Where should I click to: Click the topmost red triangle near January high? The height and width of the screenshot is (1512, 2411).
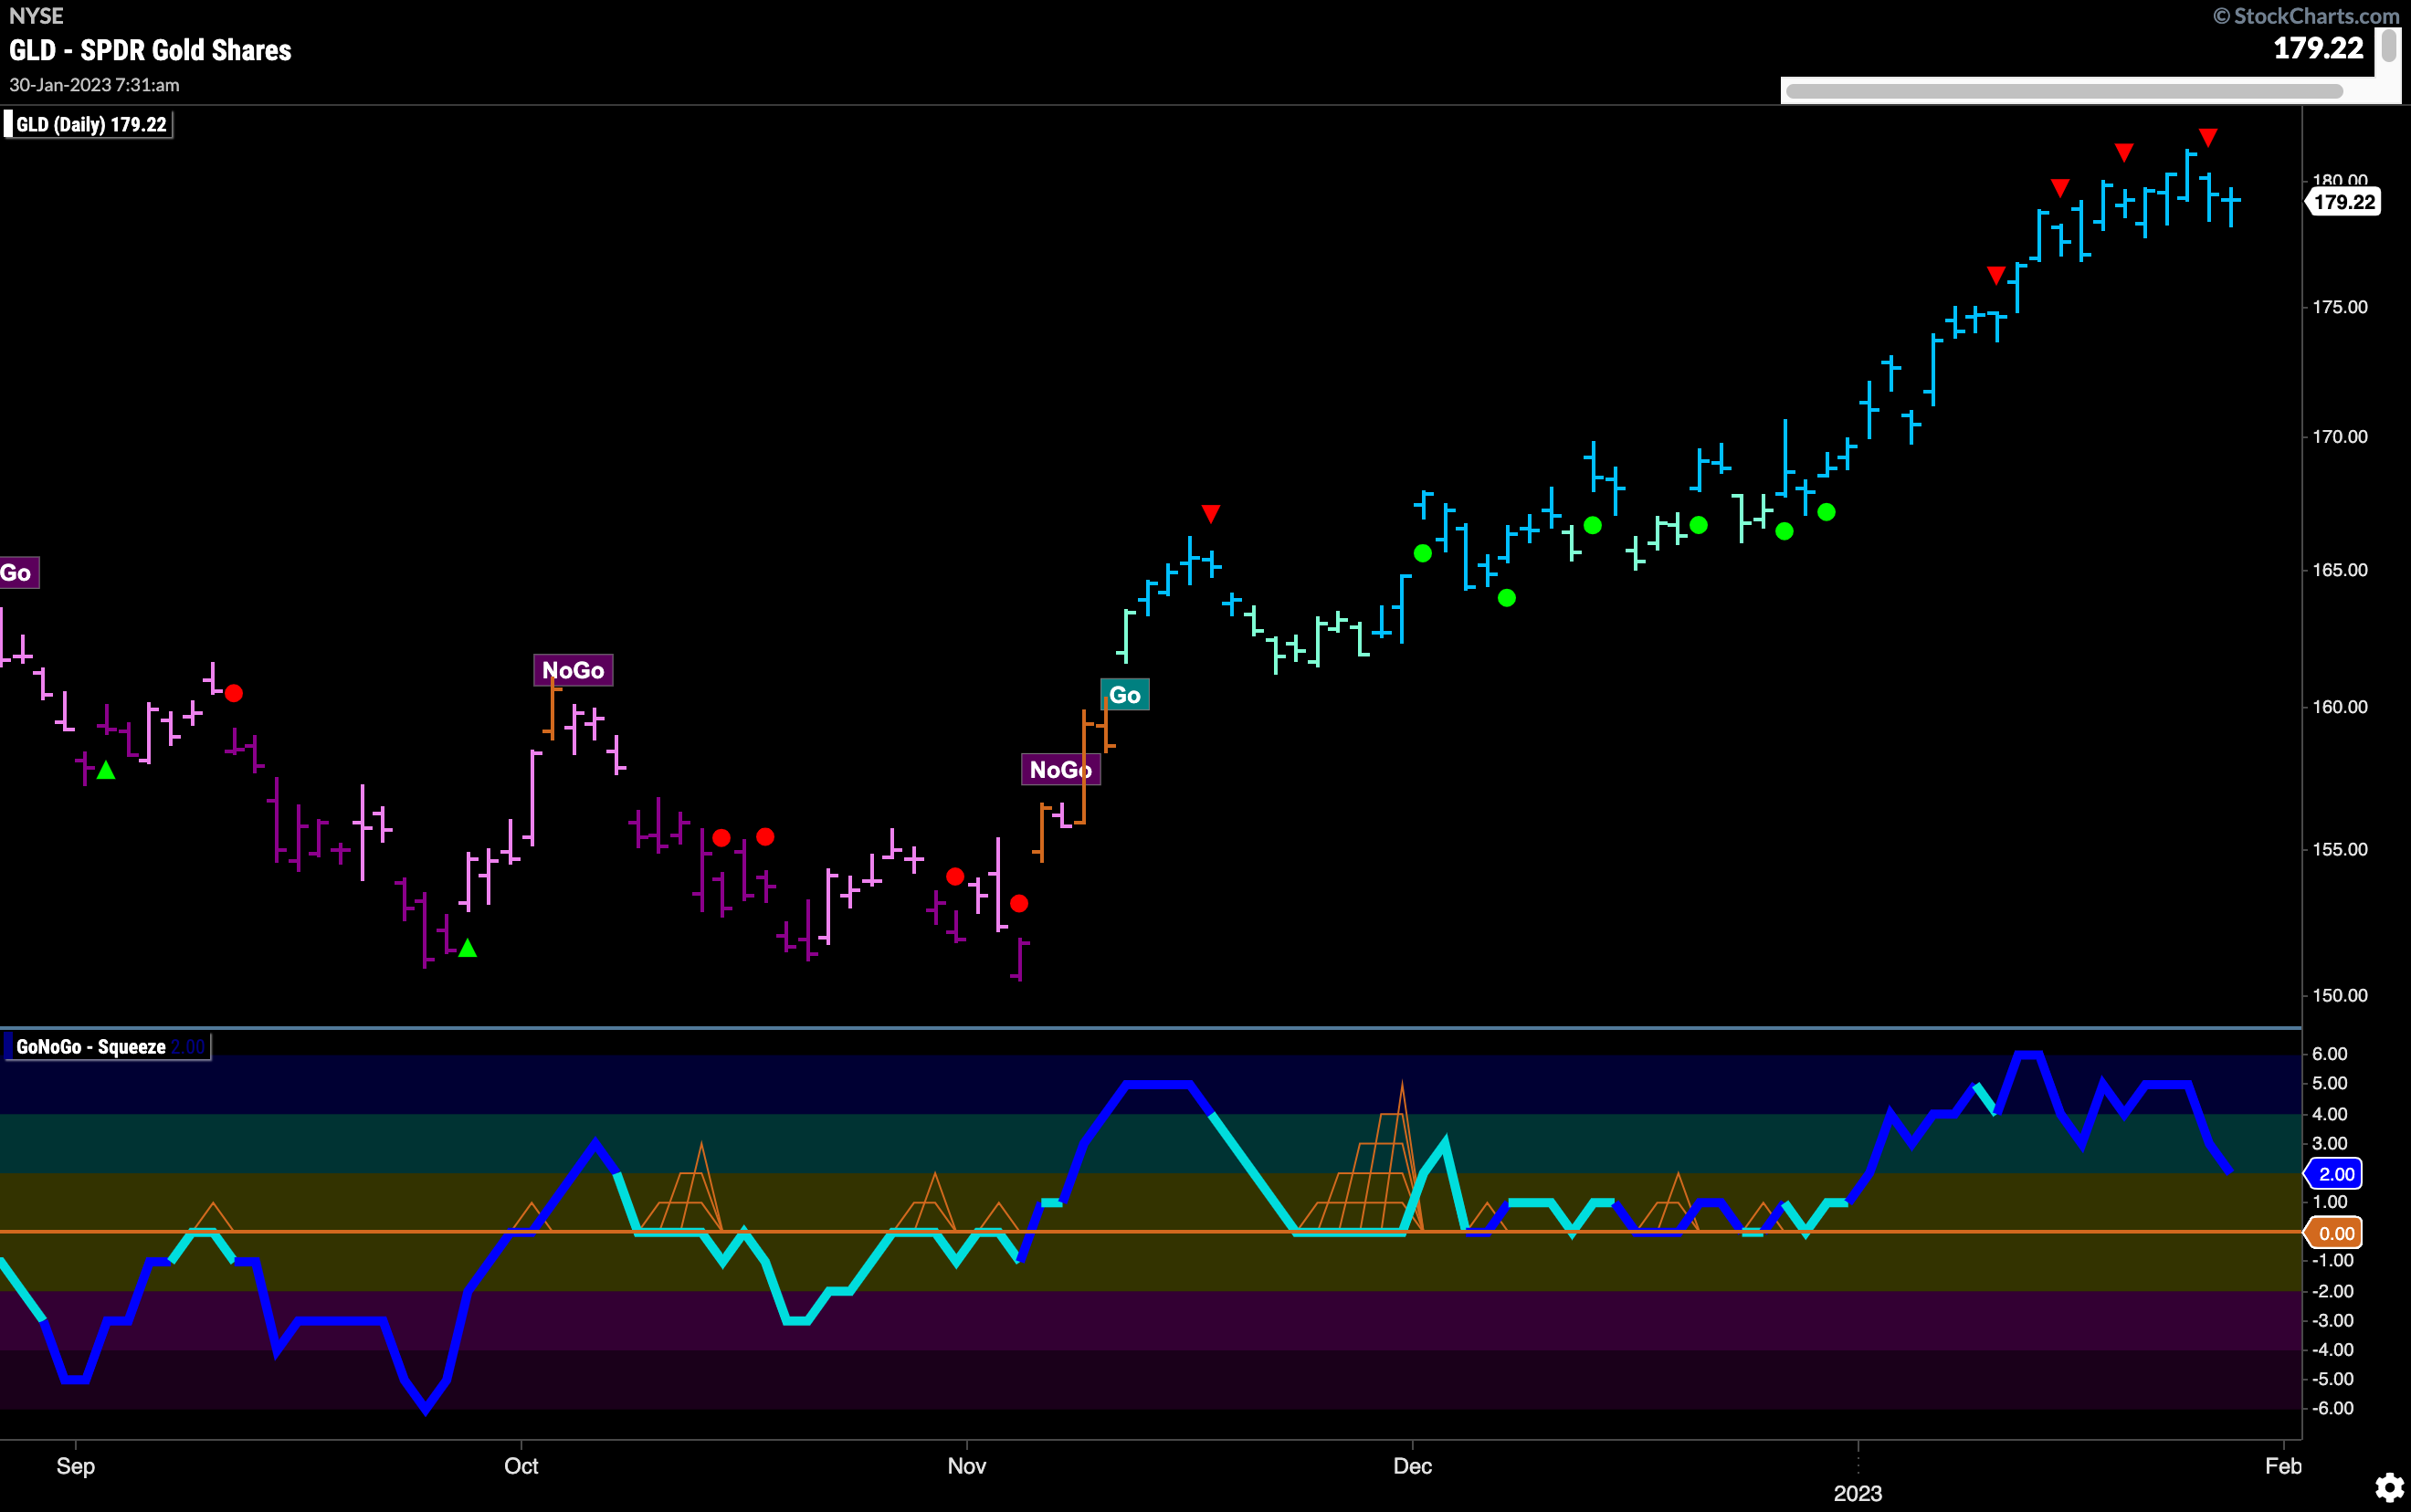point(2208,137)
